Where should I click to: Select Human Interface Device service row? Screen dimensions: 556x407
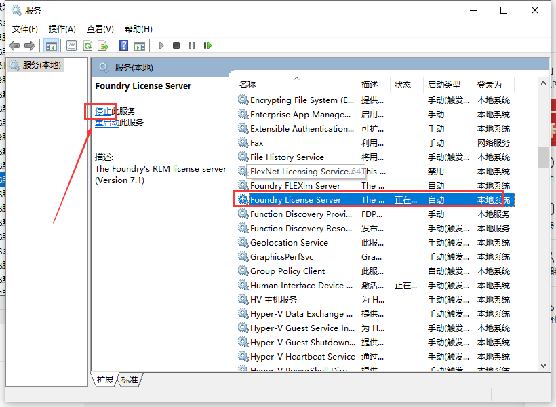pos(375,286)
